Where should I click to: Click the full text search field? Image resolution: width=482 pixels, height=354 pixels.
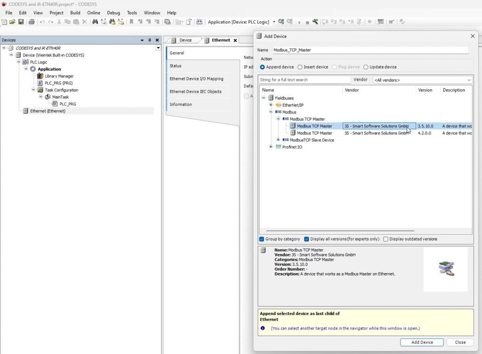pyautogui.click(x=305, y=79)
